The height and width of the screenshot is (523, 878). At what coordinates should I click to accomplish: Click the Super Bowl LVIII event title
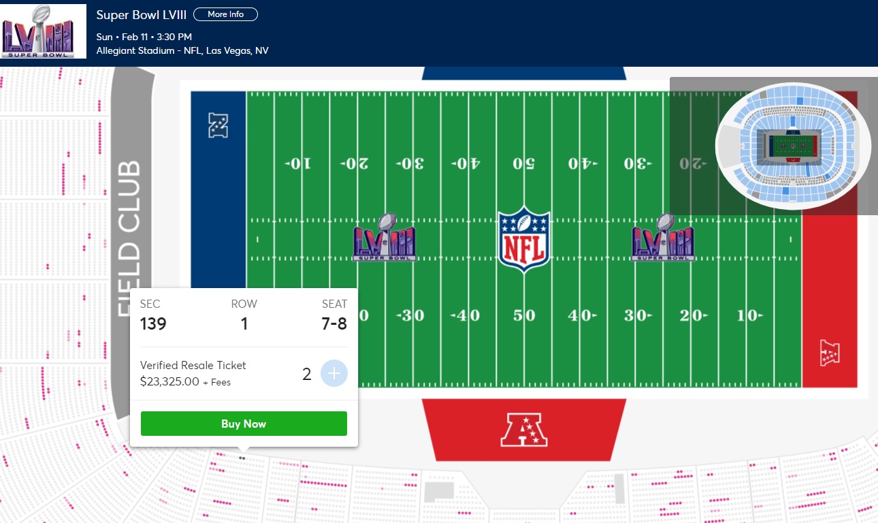coord(141,15)
